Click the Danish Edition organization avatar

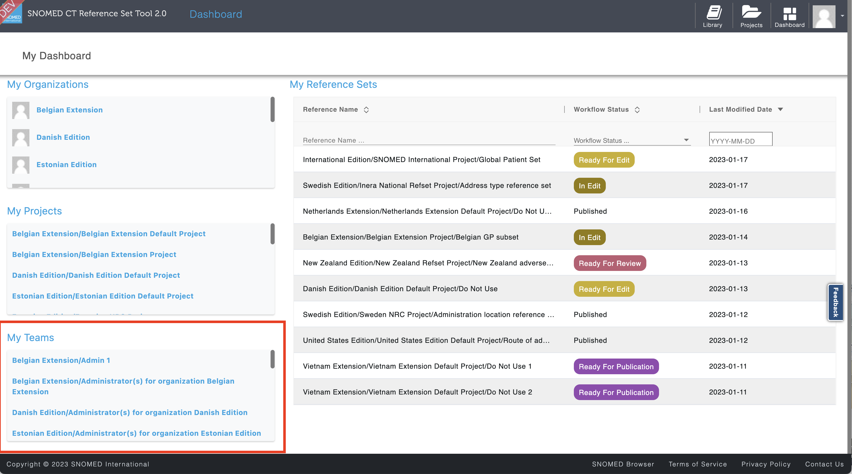(21, 137)
